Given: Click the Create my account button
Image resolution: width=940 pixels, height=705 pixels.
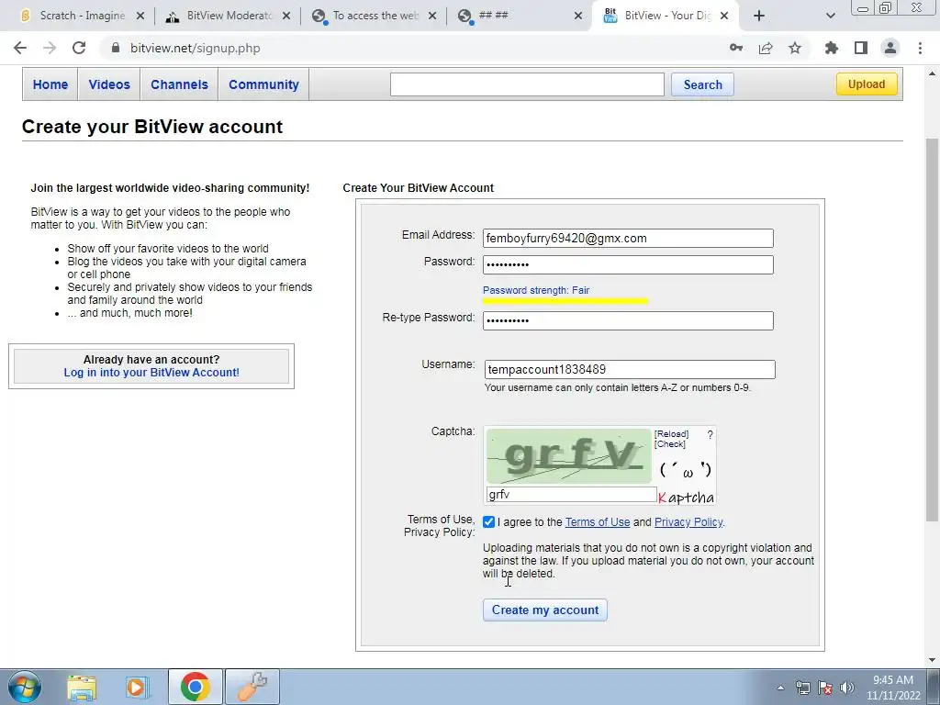Looking at the screenshot, I should tap(545, 610).
